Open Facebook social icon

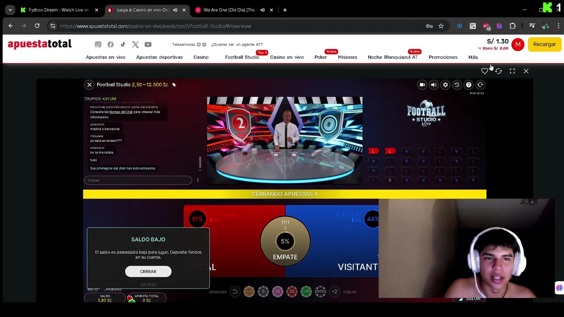tap(111, 44)
